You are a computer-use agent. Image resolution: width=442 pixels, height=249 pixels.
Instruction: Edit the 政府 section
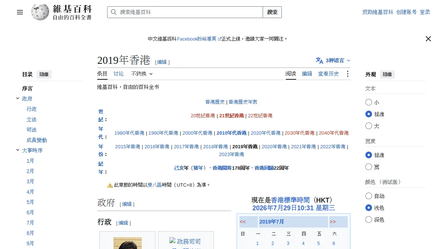click(x=127, y=204)
